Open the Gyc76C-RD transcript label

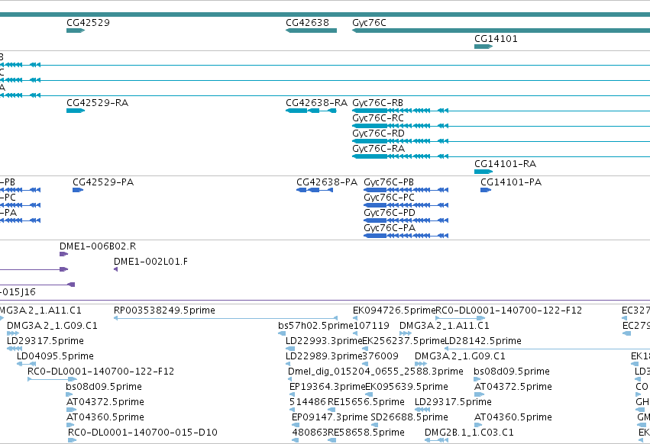(x=379, y=134)
